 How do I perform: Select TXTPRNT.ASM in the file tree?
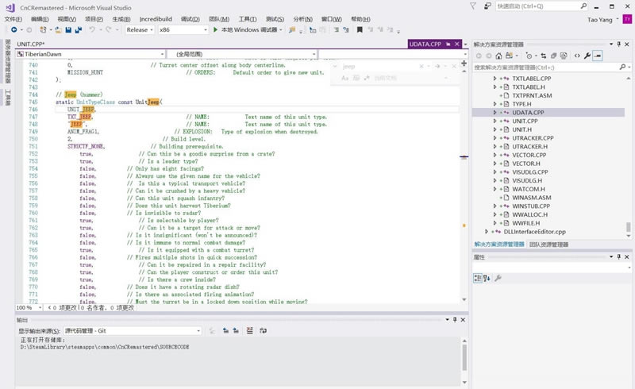pos(532,95)
